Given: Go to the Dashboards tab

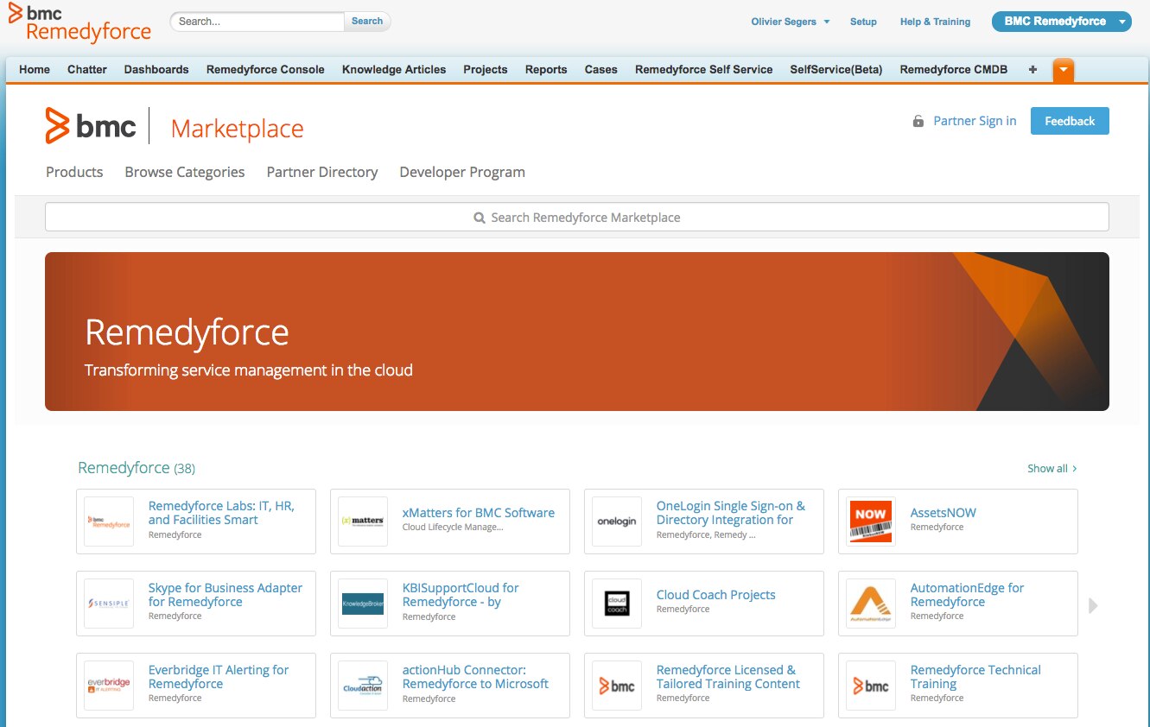Looking at the screenshot, I should (156, 70).
